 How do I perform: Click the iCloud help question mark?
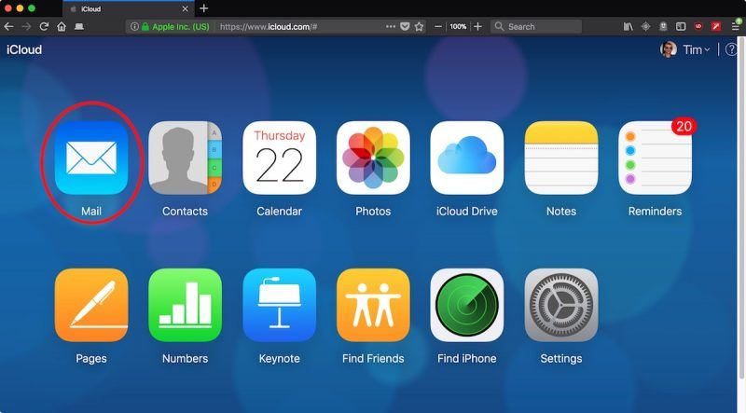pos(731,49)
